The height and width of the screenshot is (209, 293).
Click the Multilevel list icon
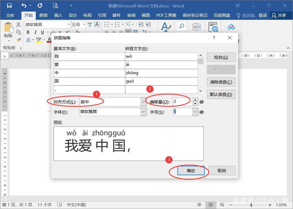point(128,24)
